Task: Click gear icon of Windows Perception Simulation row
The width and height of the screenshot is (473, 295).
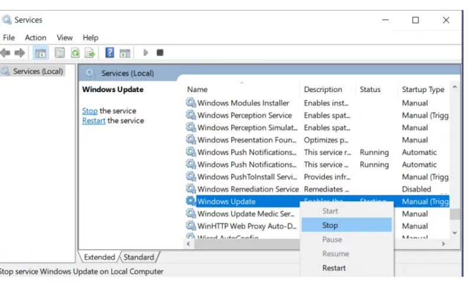Action: [x=190, y=127]
